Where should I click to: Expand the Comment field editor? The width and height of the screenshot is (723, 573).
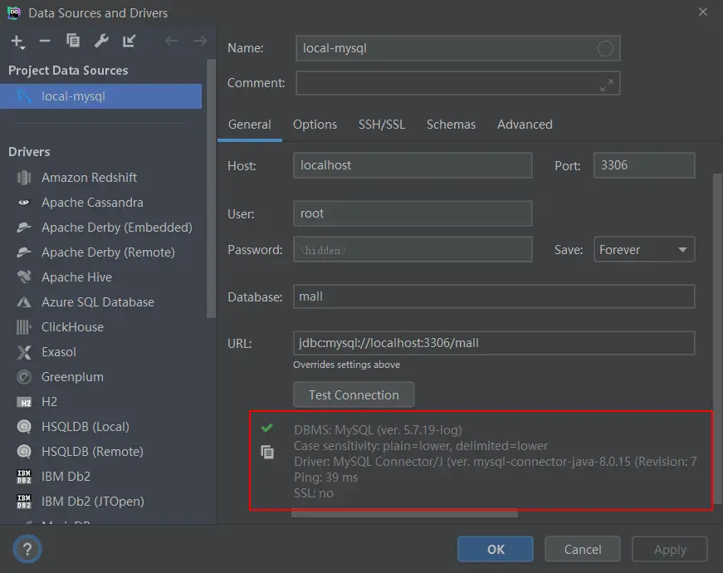coord(606,85)
